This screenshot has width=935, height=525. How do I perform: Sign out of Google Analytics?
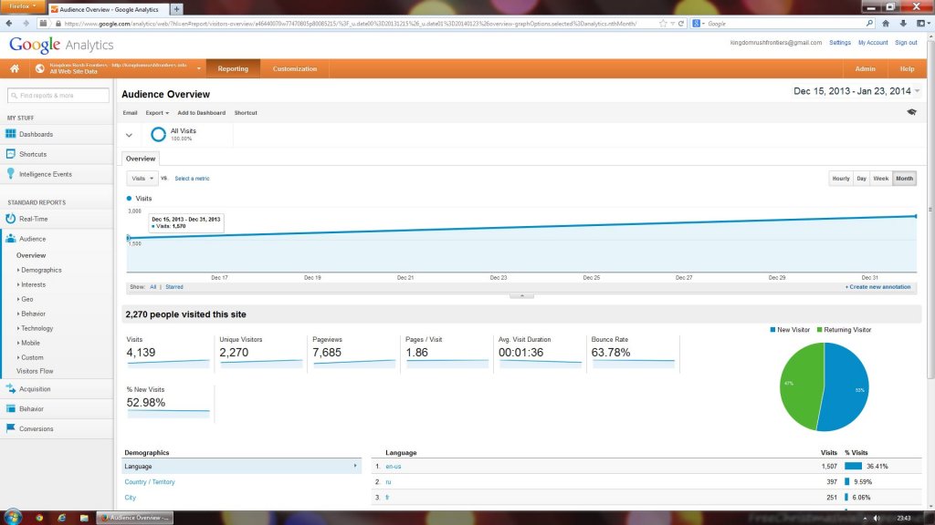pyautogui.click(x=906, y=43)
